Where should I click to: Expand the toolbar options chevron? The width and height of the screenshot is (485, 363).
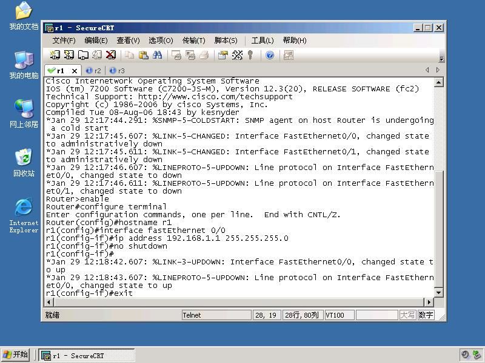441,59
